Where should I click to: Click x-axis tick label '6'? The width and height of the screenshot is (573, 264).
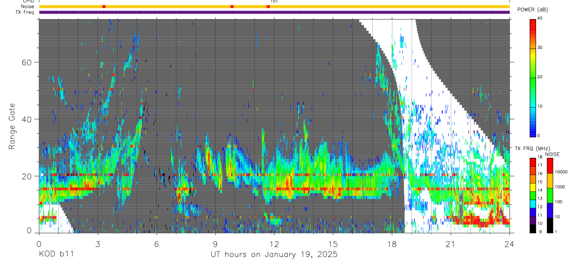coord(156,244)
